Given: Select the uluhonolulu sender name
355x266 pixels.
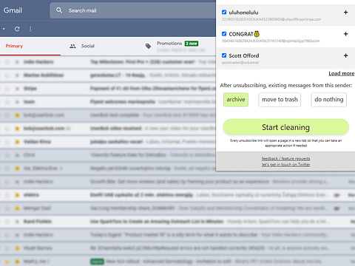Looking at the screenshot, I should [x=243, y=13].
